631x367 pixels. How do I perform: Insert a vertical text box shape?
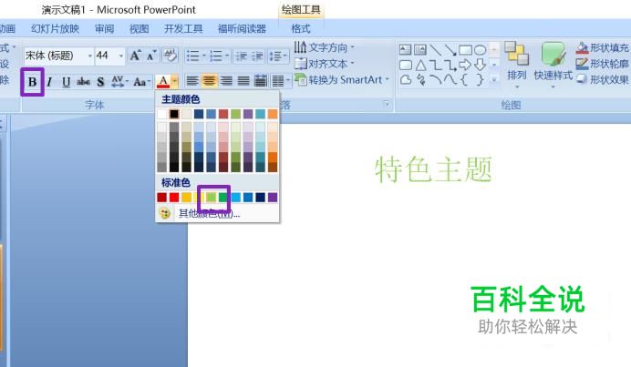pos(419,50)
